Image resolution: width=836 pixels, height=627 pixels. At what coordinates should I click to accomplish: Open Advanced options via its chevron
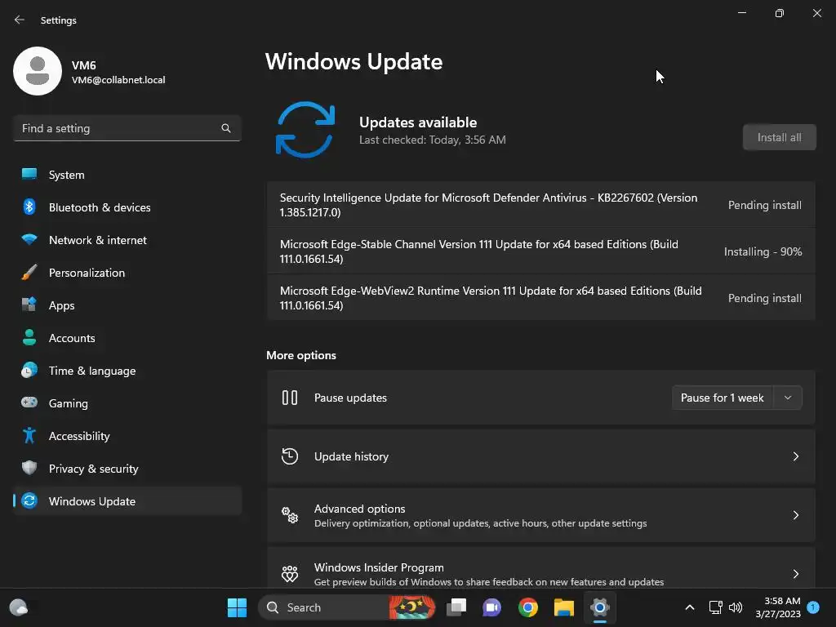pyautogui.click(x=795, y=515)
